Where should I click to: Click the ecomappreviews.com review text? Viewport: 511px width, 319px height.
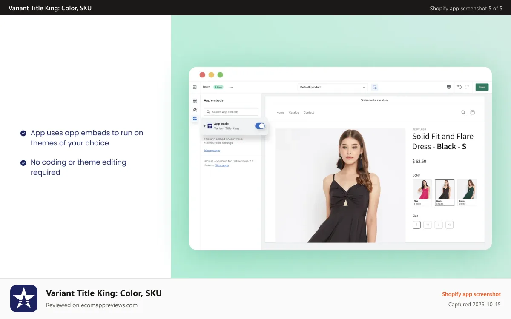coord(92,305)
